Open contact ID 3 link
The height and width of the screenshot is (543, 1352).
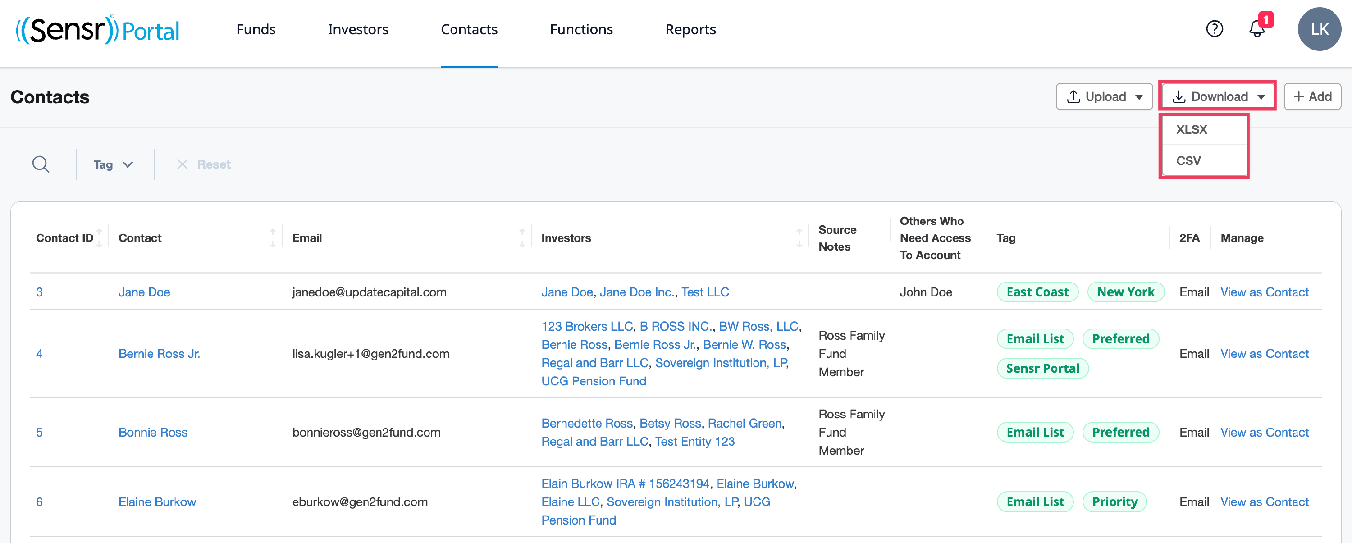pos(39,292)
